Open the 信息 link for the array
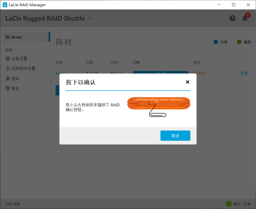 coord(244,73)
